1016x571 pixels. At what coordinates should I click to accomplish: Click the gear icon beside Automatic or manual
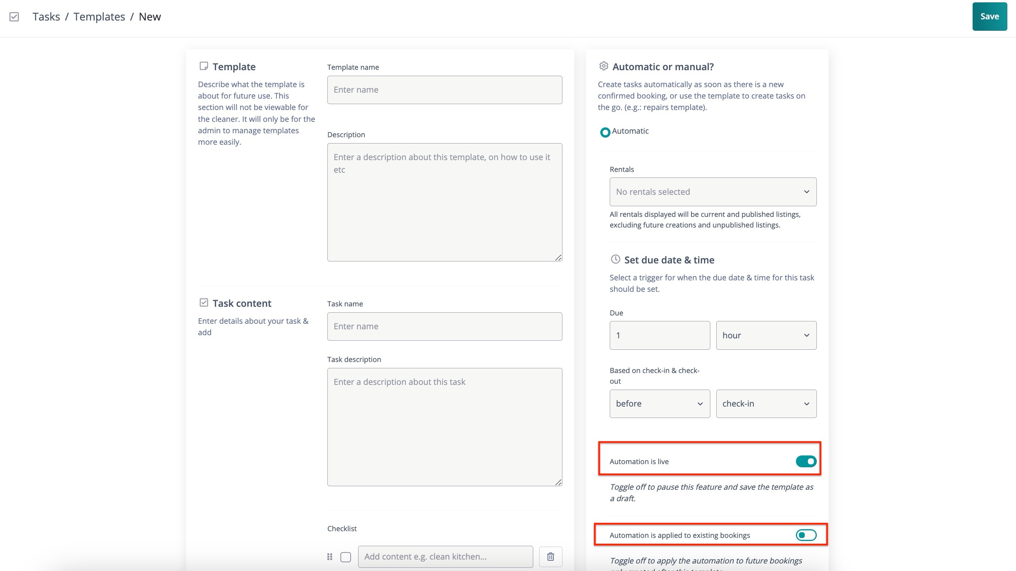[x=603, y=66]
